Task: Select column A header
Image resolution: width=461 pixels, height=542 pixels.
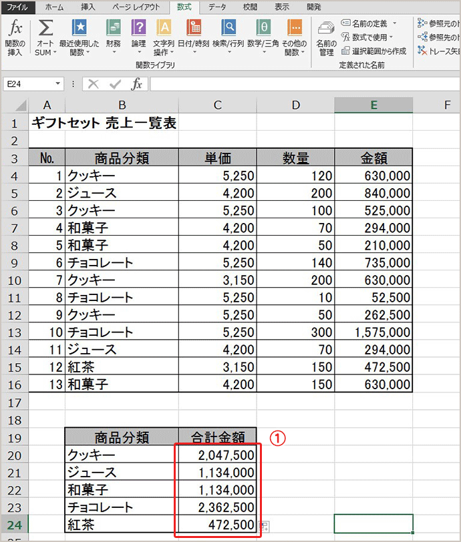Action: (x=47, y=105)
